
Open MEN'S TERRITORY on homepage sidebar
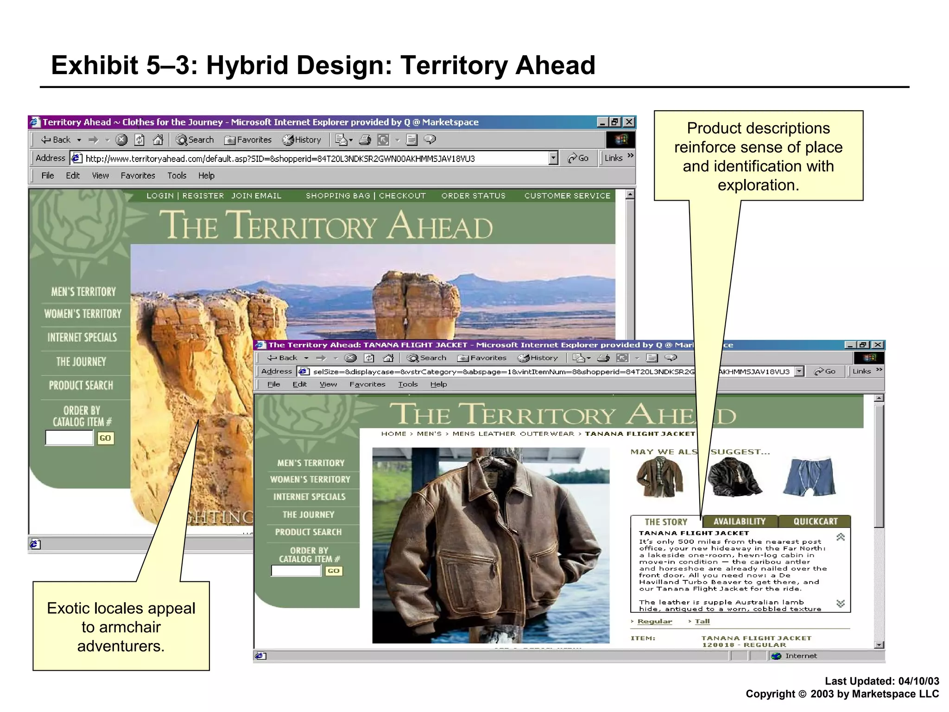83,292
